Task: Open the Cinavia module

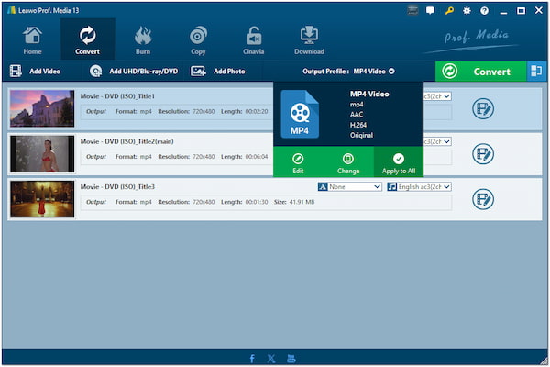Action: [254, 40]
